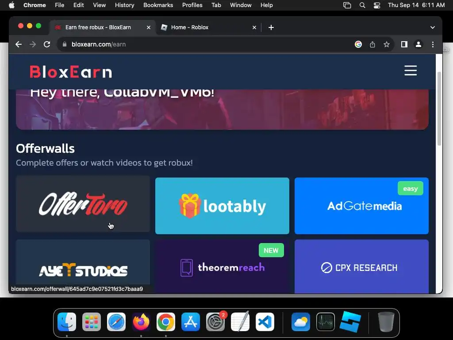Screen dimensions: 453x340
Task: Open the View menu
Action: (x=100, y=5)
